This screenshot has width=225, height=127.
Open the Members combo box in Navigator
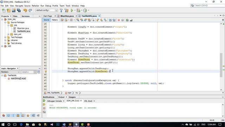pyautogui.click(x=10, y=72)
